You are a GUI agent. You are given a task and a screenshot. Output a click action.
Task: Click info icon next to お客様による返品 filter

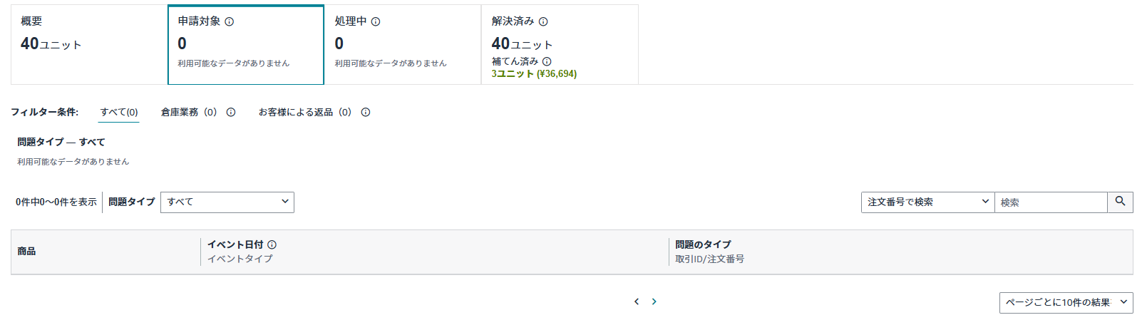(x=366, y=112)
